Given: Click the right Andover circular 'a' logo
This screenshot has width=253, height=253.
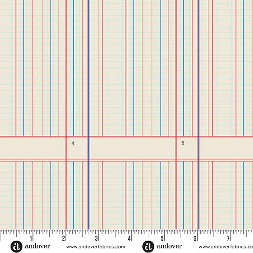Looking at the screenshot, I should (148, 247).
